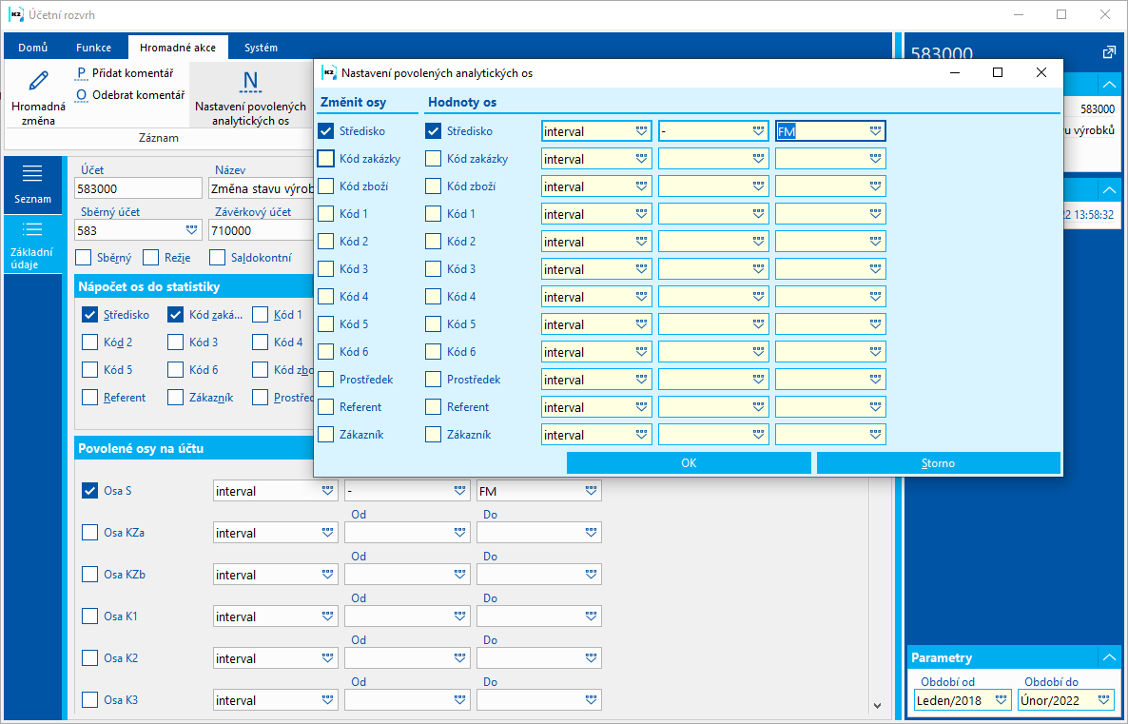Image resolution: width=1128 pixels, height=724 pixels.
Task: Open interval dropdown for Středisko row
Action: tap(641, 131)
